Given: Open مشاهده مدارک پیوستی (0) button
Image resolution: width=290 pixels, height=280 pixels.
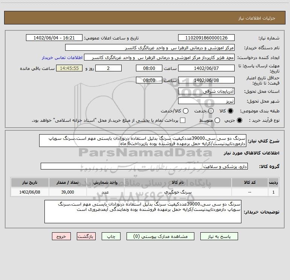Looking at the screenshot, I should coord(160,236).
